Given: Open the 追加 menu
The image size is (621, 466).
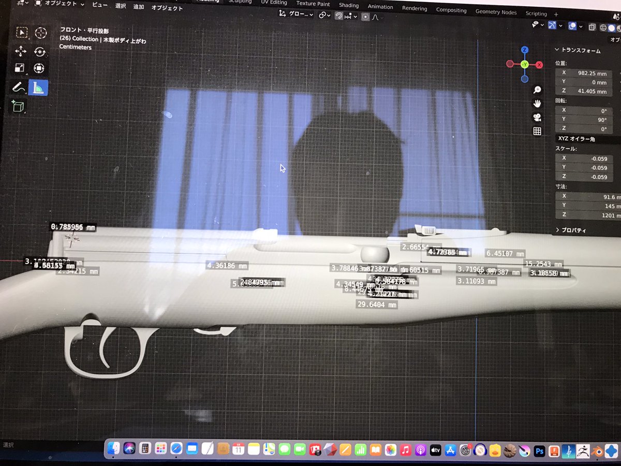Looking at the screenshot, I should point(139,7).
